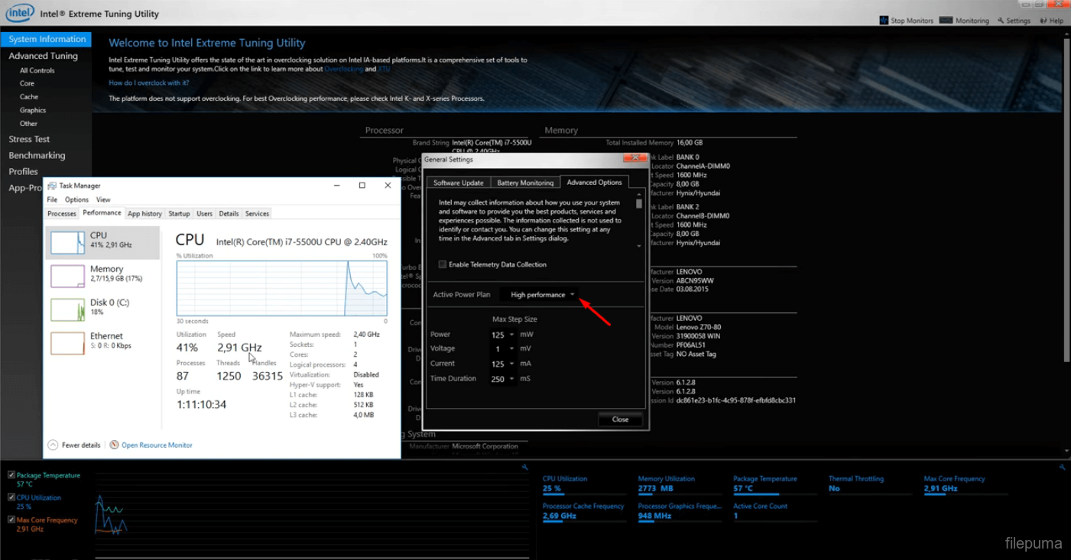
Task: Follow the 'How do I overclock with it?' link
Action: pyautogui.click(x=148, y=83)
